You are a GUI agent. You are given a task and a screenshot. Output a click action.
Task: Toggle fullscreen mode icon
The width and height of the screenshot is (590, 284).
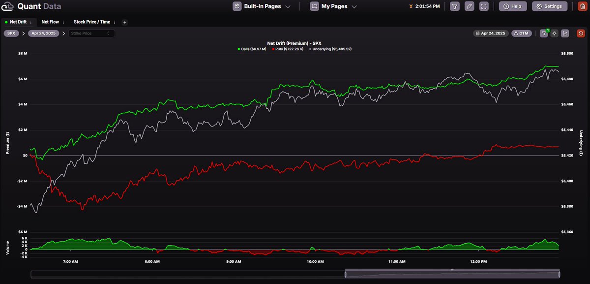click(x=484, y=6)
